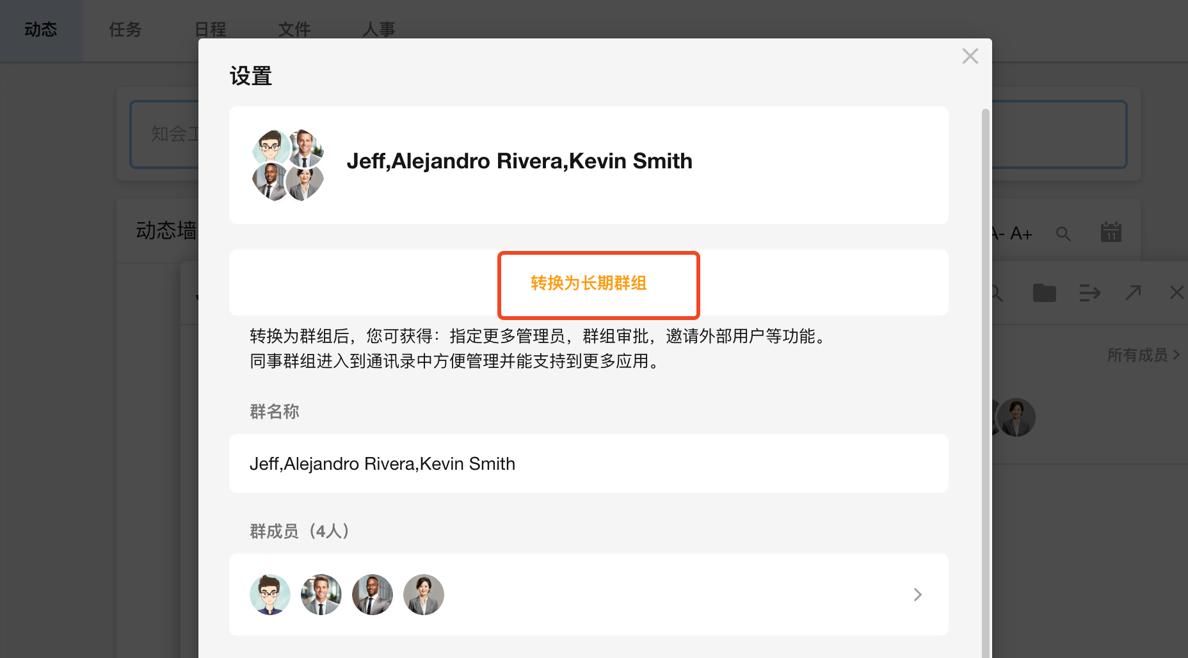This screenshot has height=658, width=1188.
Task: Increase font size with A+
Action: [x=1022, y=234]
